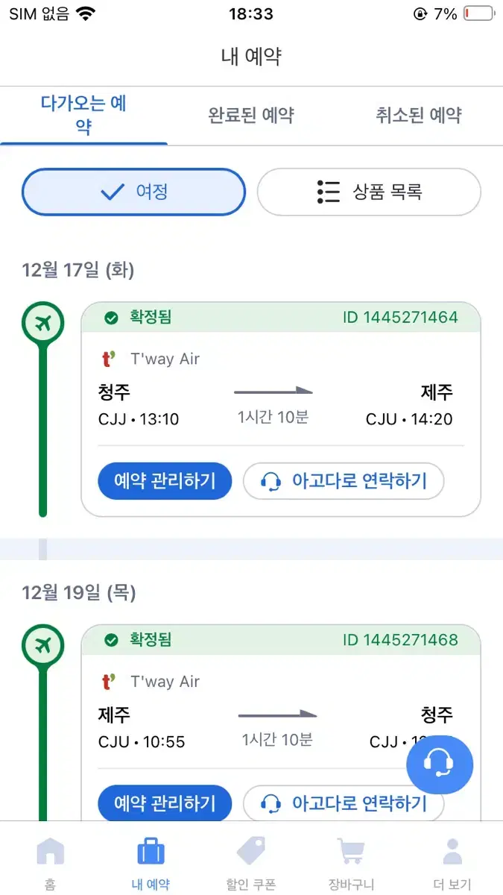Viewport: 503px width, 895px height.
Task: Switch to the 완료된 예약 tab
Action: click(x=251, y=116)
